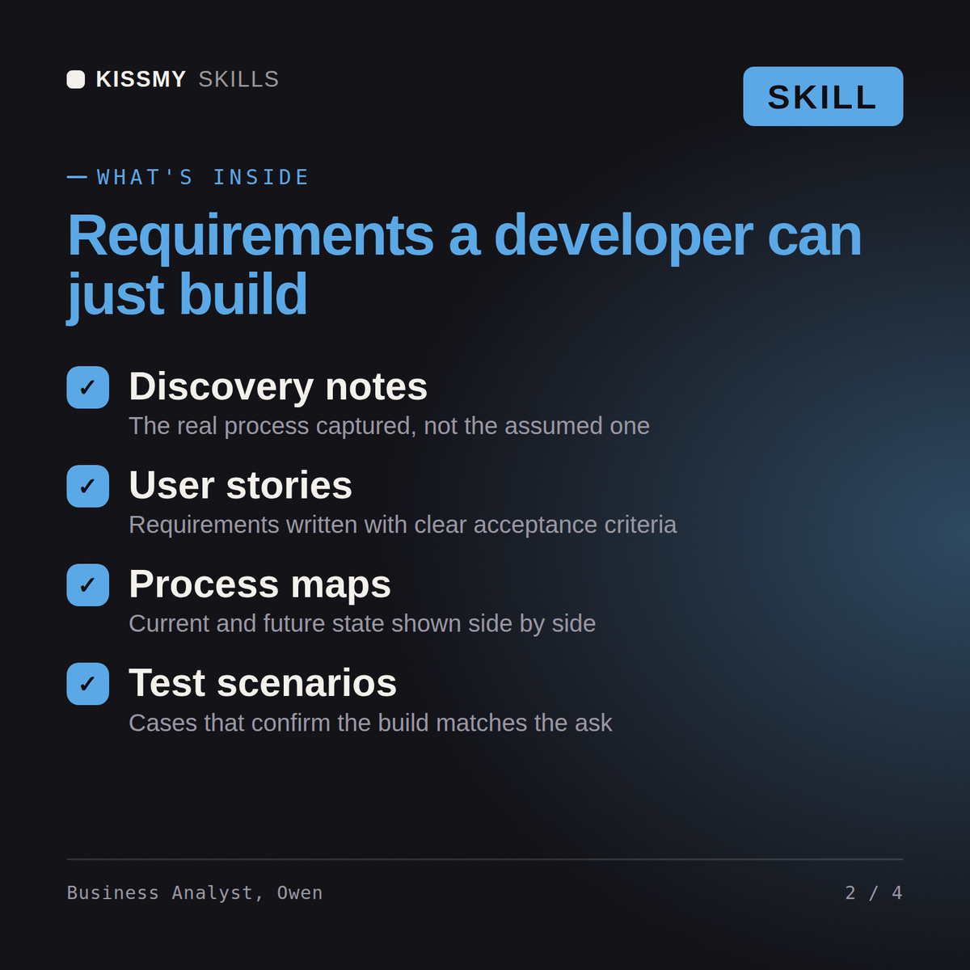Click the '2 / 4' page indicator
Screen dimensions: 970x970
click(874, 893)
